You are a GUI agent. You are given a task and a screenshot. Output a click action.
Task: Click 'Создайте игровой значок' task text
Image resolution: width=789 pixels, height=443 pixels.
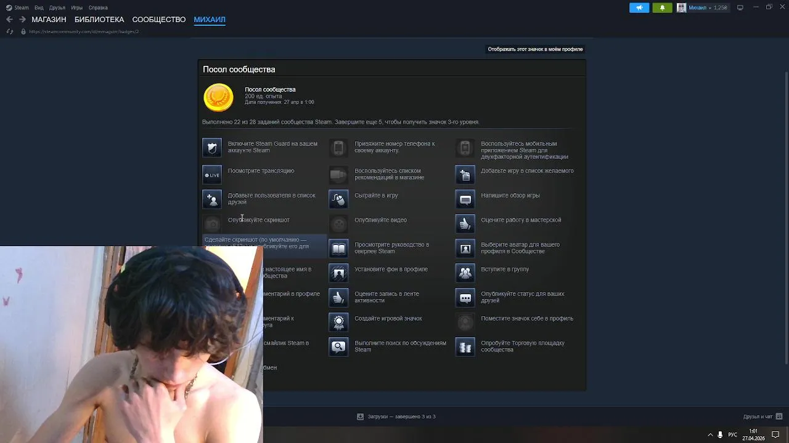tap(388, 319)
